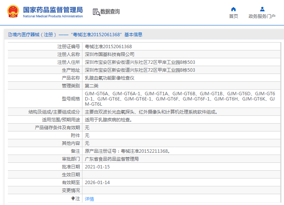Screen dimensions: 284x205
Task: Click National Medical Products Administration subtitle
Action: coord(53,16)
